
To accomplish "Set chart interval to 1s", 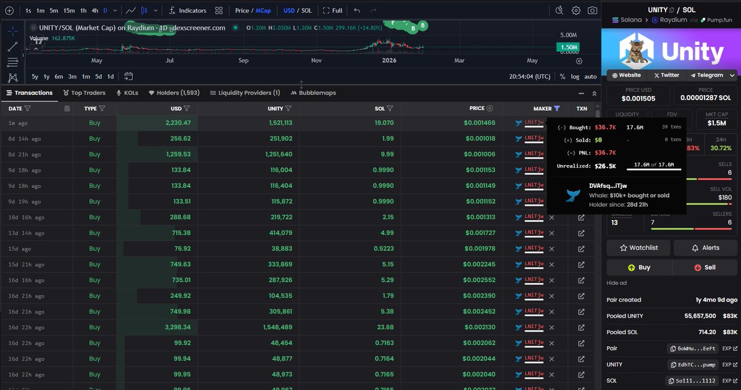I will 28,11.
